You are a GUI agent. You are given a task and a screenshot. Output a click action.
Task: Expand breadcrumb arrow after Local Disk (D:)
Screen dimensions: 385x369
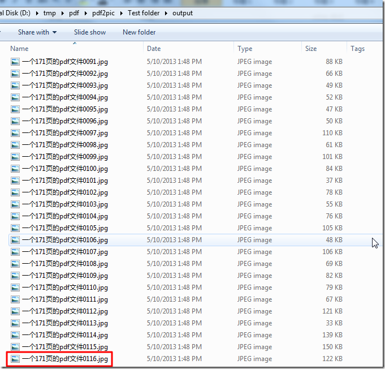click(37, 13)
